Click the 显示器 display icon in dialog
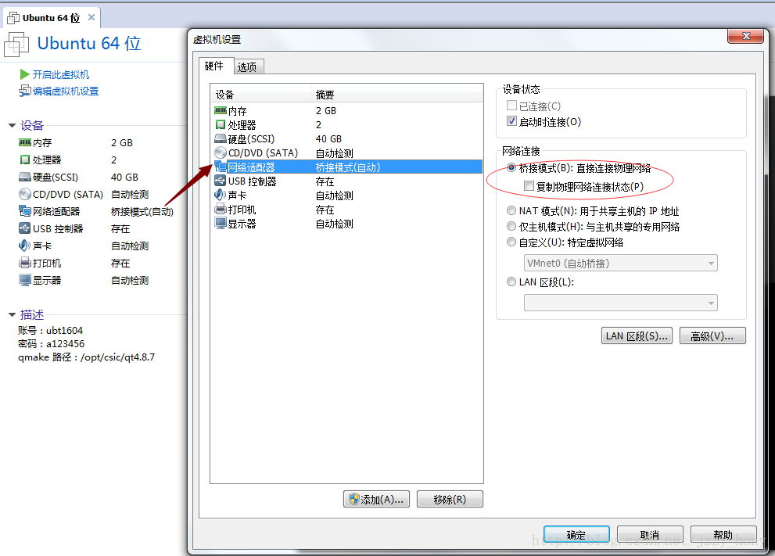 (221, 224)
